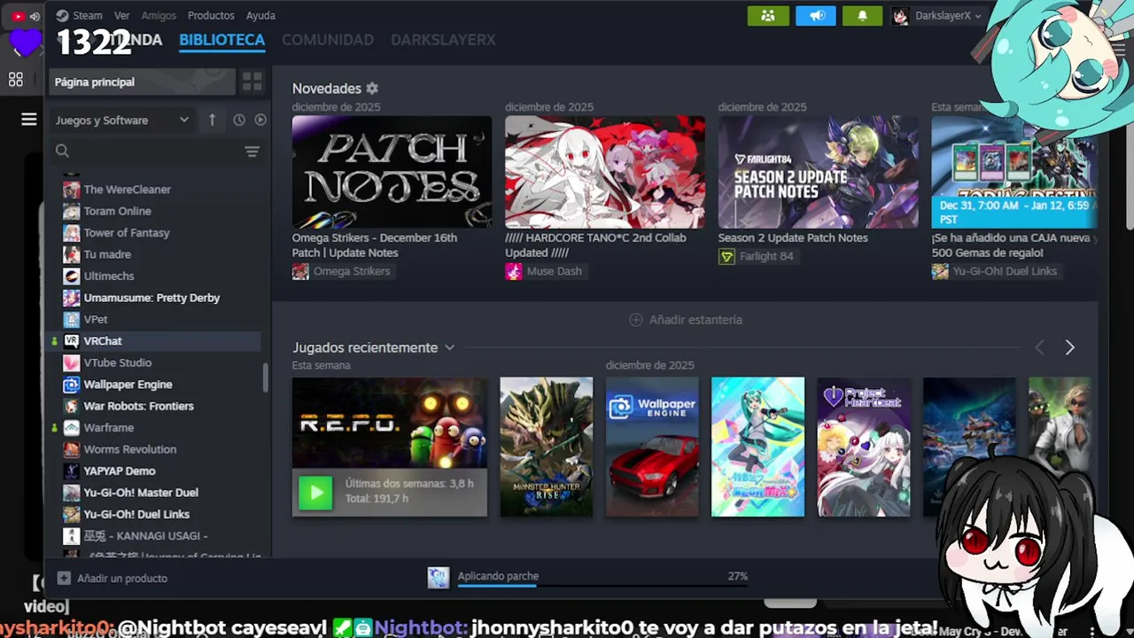The width and height of the screenshot is (1134, 638).
Task: Open the notifications bell
Action: pyautogui.click(x=862, y=16)
